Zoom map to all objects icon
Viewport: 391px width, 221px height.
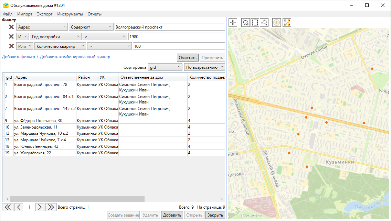click(287, 23)
